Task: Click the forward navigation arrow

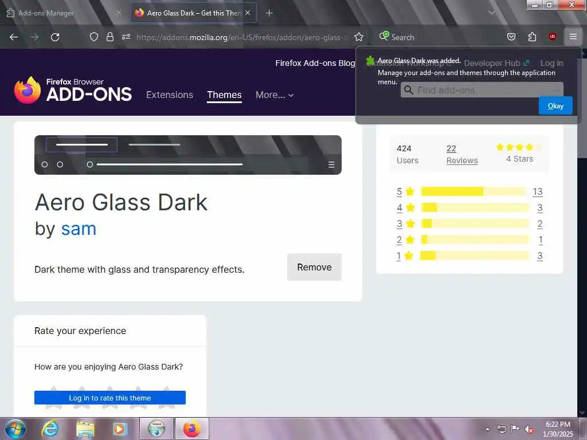Action: 34,37
